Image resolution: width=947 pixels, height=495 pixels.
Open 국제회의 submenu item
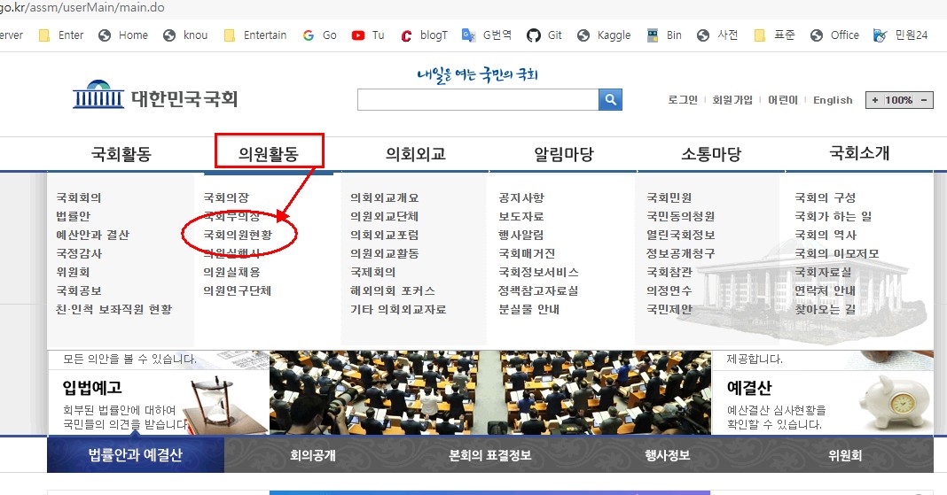click(372, 272)
